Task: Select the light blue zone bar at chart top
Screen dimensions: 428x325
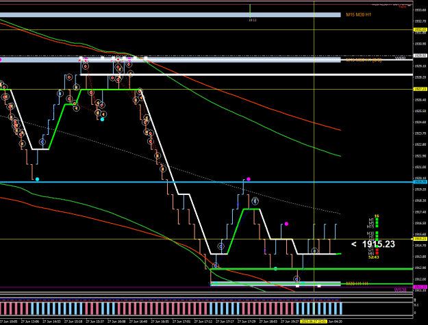Action: tap(171, 15)
